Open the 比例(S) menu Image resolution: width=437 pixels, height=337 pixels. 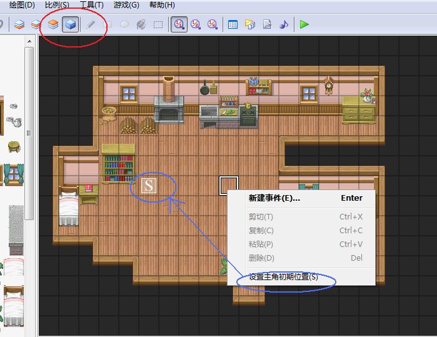(x=57, y=5)
